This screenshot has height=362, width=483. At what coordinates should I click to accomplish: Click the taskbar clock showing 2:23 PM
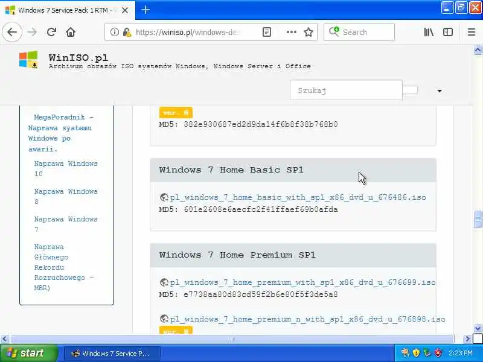pyautogui.click(x=461, y=353)
